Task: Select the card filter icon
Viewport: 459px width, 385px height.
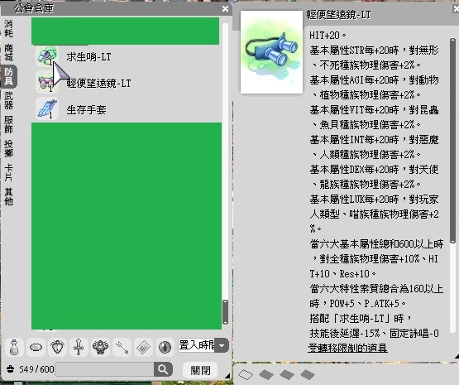Action: pyautogui.click(x=143, y=347)
